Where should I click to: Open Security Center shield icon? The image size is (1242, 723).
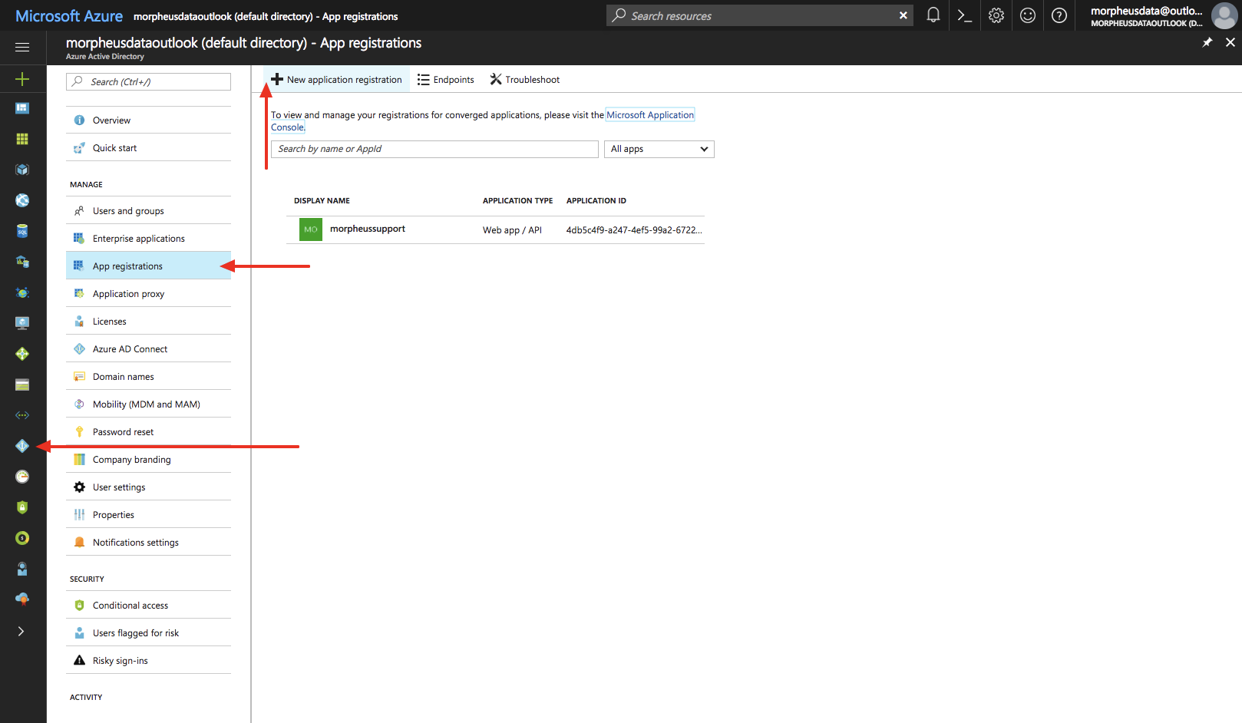22,507
